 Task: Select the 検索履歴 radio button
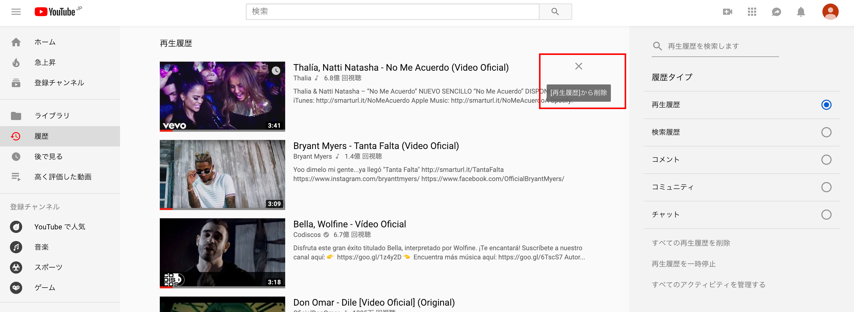(x=826, y=132)
